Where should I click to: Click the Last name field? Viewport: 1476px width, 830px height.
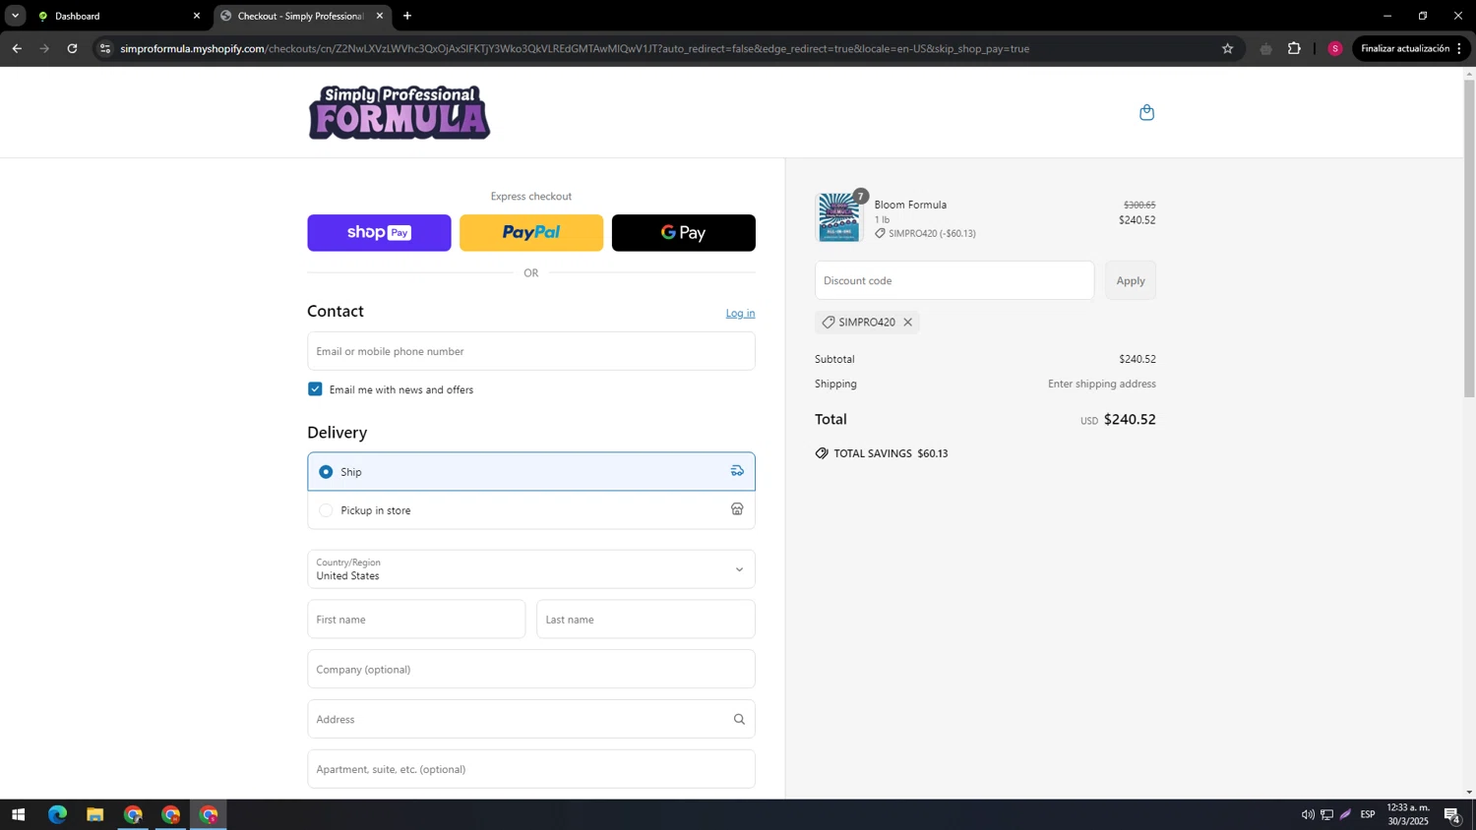pos(646,620)
